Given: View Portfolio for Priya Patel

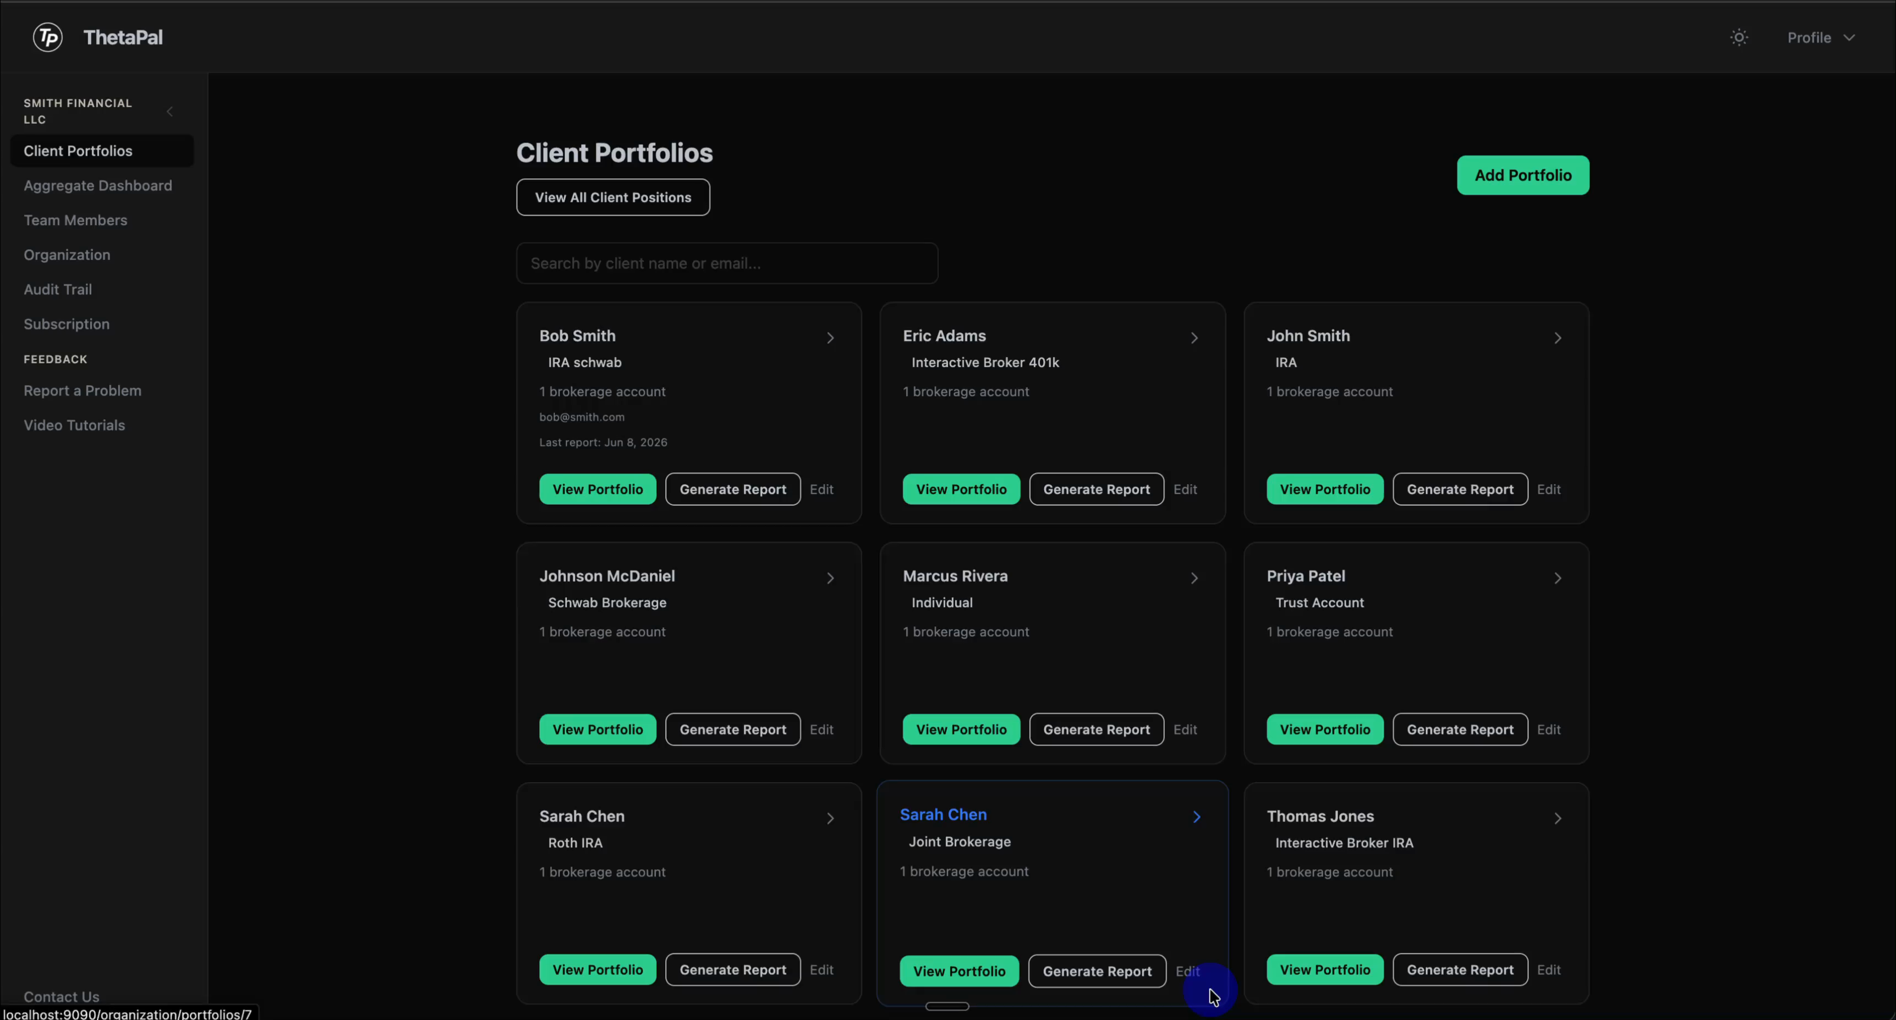Looking at the screenshot, I should (1325, 730).
